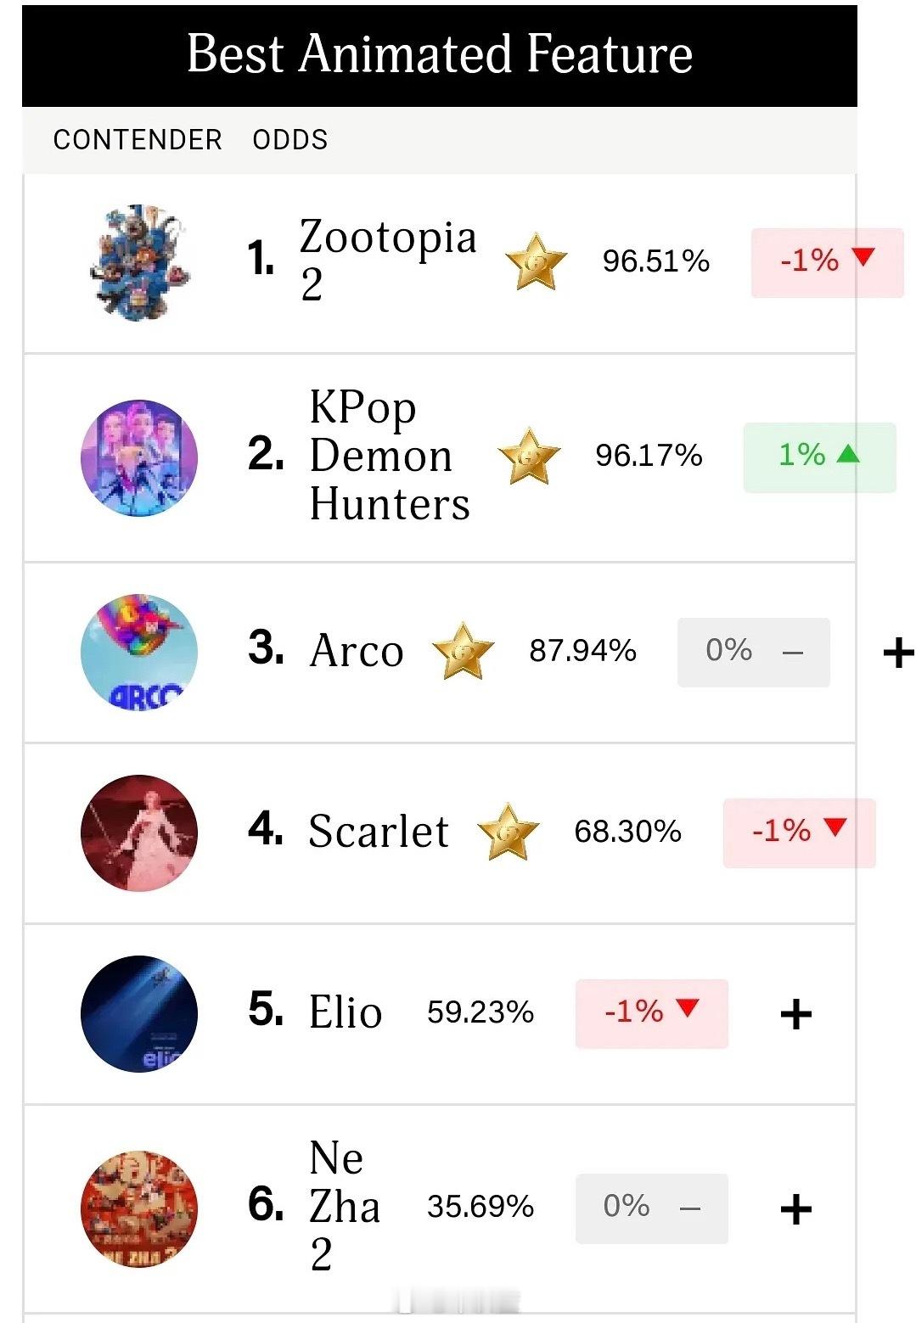Screen dimensions: 916x1323
Task: Click the gold star beside KPop Demon Hunters
Action: tap(529, 456)
